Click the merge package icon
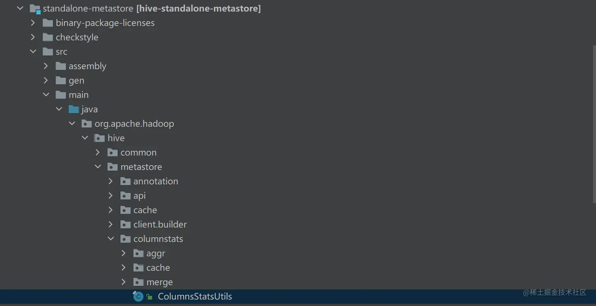Image resolution: width=596 pixels, height=306 pixels. [138, 282]
